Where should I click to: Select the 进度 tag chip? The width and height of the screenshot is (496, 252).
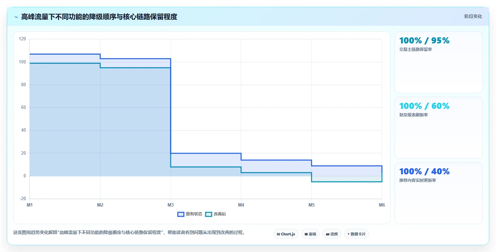(x=331, y=234)
